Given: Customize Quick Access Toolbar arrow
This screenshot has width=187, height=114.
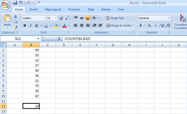Looking at the screenshot, I should 39,2.
